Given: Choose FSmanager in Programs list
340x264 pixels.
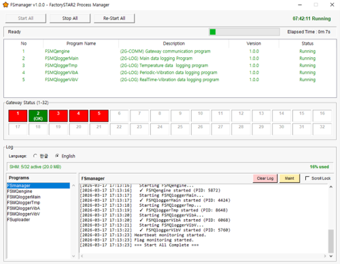Looking at the screenshot, I should point(38,186).
